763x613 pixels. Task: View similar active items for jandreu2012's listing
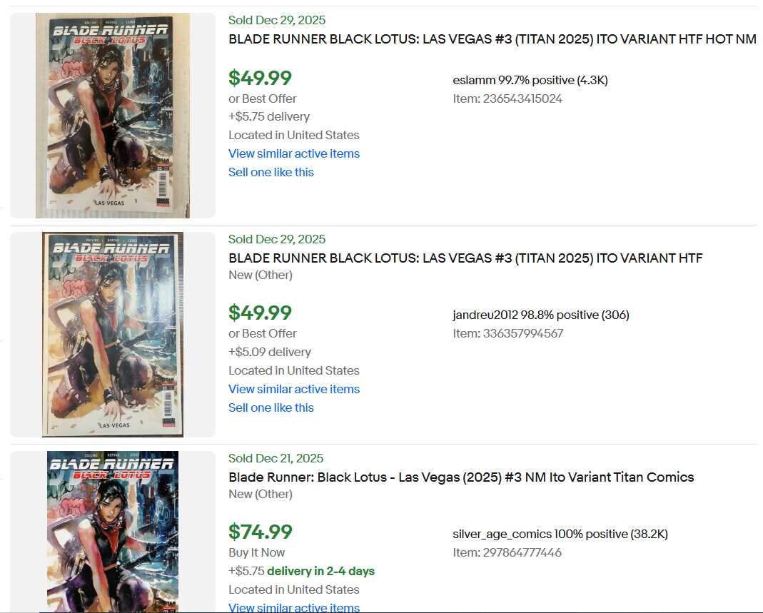pyautogui.click(x=293, y=389)
